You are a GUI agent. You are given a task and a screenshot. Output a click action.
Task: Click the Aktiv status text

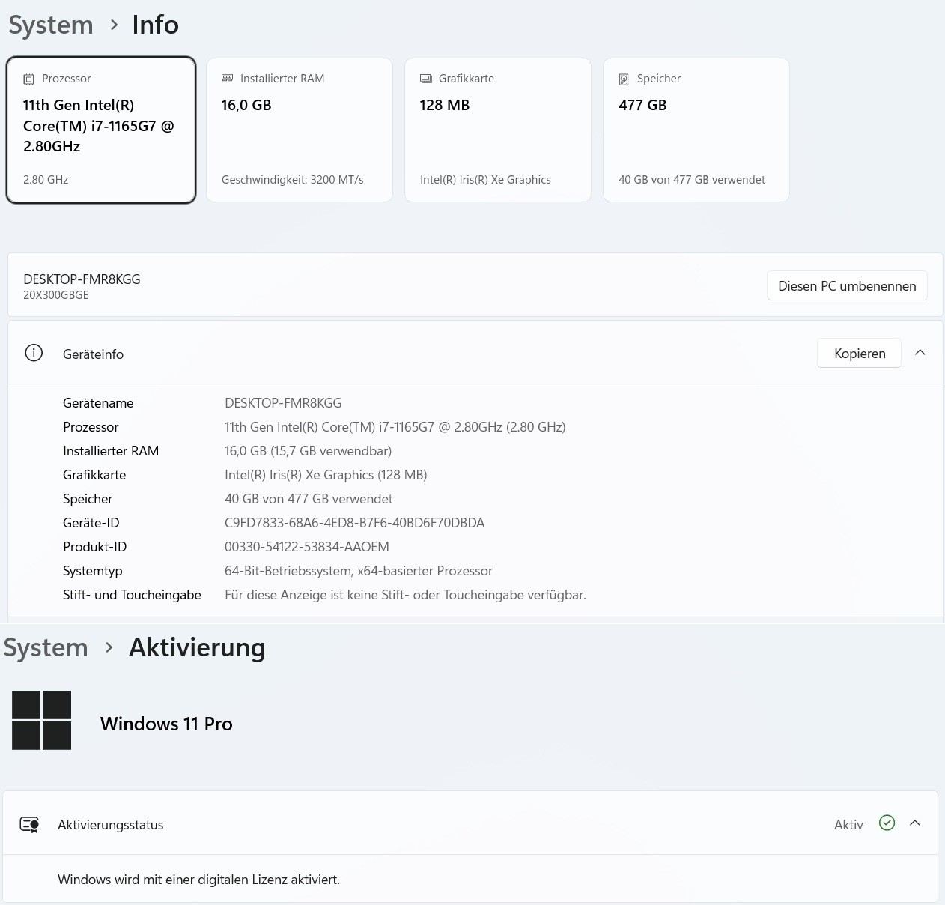(x=848, y=825)
